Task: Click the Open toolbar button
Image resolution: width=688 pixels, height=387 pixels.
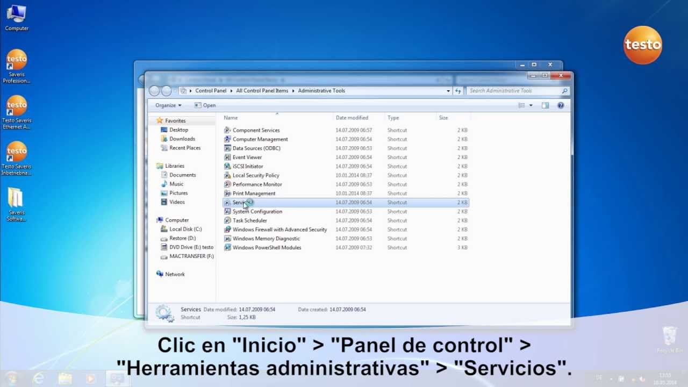Action: (205, 105)
